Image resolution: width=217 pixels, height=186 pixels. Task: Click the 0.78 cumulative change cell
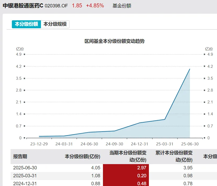(188, 184)
